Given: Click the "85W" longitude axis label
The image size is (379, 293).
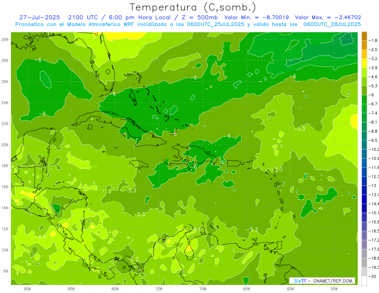Looking at the screenshot, I should 71,289.
